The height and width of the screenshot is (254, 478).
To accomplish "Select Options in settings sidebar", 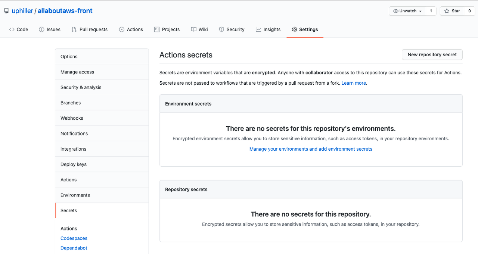I will (102, 56).
